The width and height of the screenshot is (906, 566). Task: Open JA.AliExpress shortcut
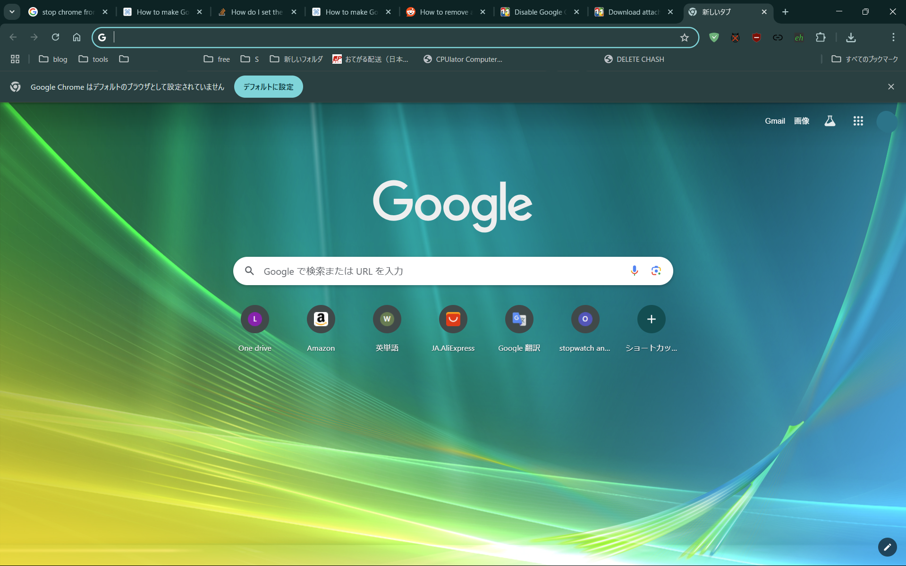(453, 329)
